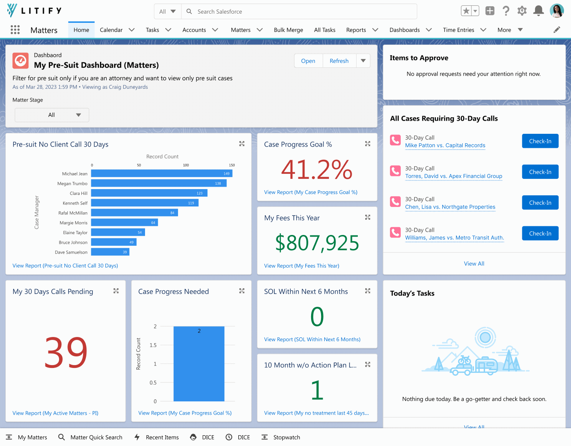Expand the My 30 Days Calls Pending widget
The height and width of the screenshot is (446, 571).
point(116,291)
